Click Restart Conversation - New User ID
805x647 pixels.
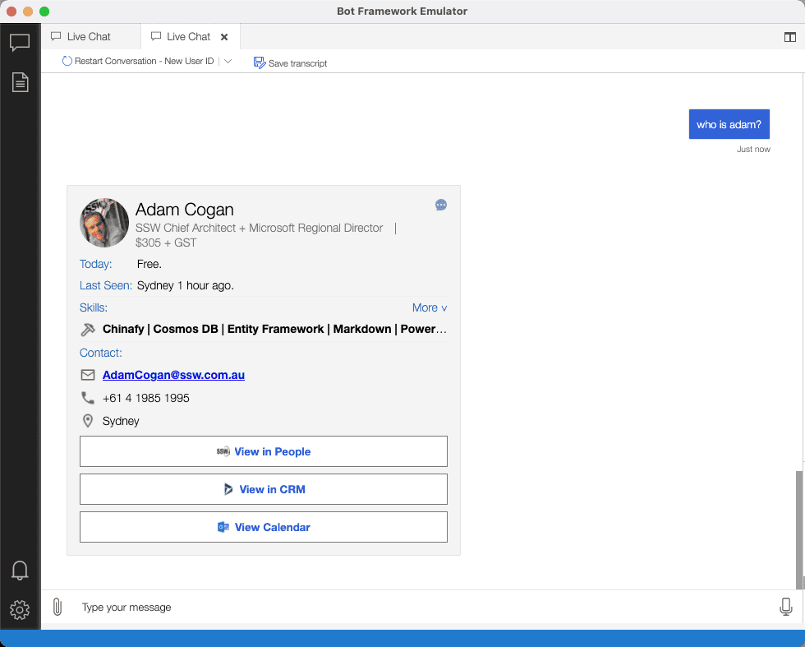(x=138, y=62)
